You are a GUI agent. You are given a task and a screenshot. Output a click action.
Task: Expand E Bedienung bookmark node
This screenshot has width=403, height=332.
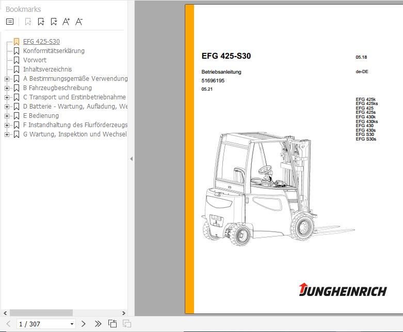coord(7,116)
